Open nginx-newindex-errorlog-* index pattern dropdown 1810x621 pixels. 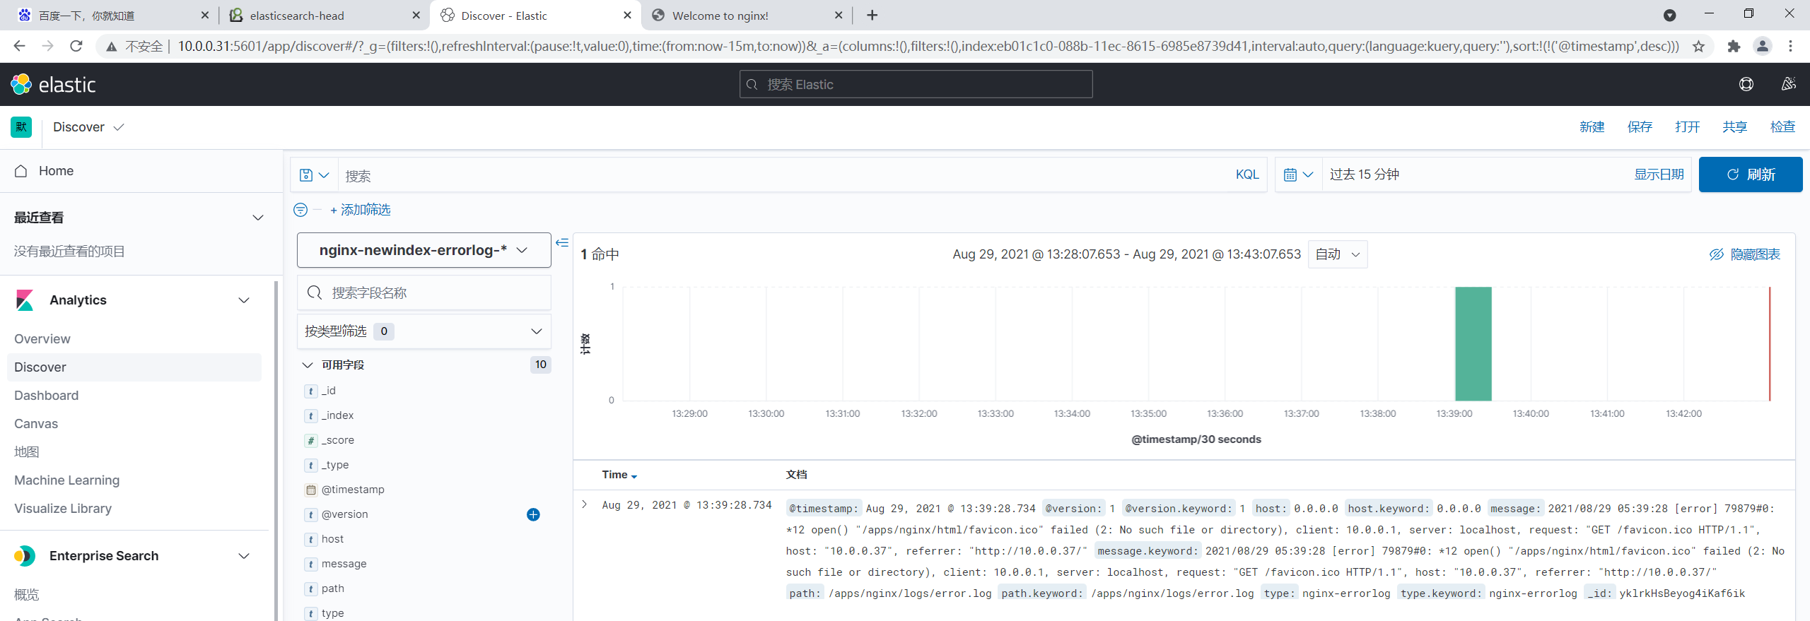(424, 250)
